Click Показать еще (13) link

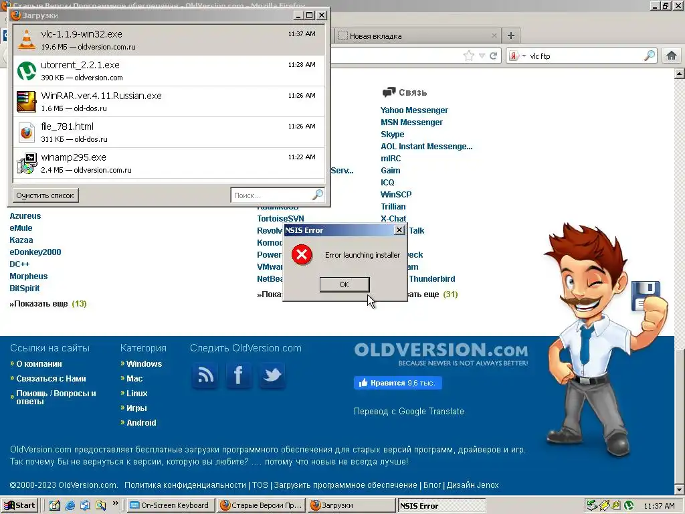click(48, 304)
